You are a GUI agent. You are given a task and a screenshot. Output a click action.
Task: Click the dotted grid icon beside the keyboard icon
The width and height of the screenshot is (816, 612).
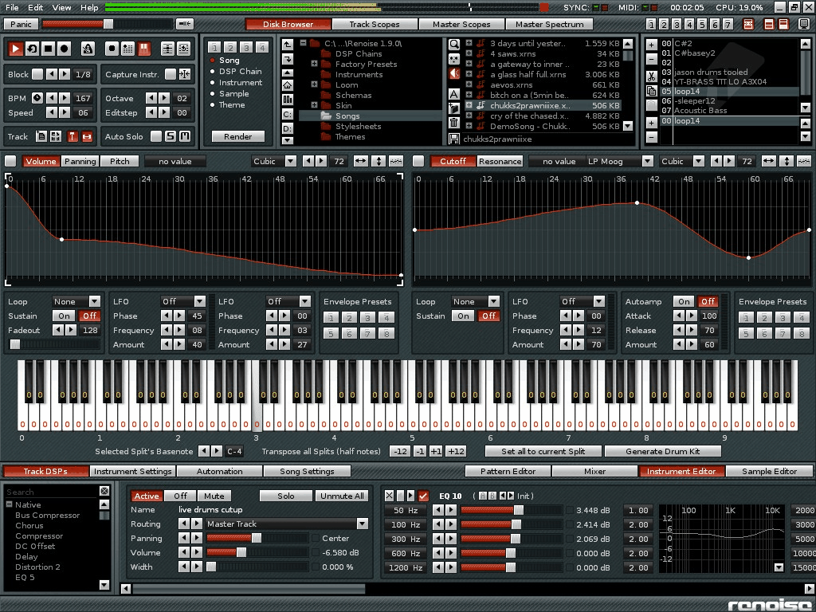[x=127, y=49]
